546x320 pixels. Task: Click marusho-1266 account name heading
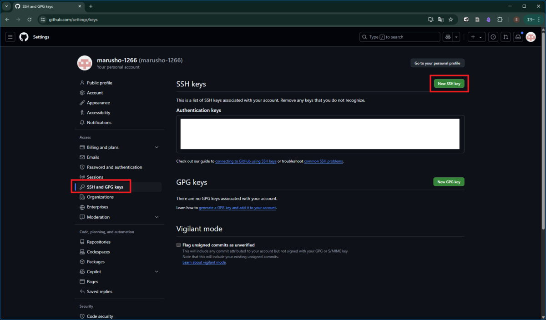click(x=117, y=60)
